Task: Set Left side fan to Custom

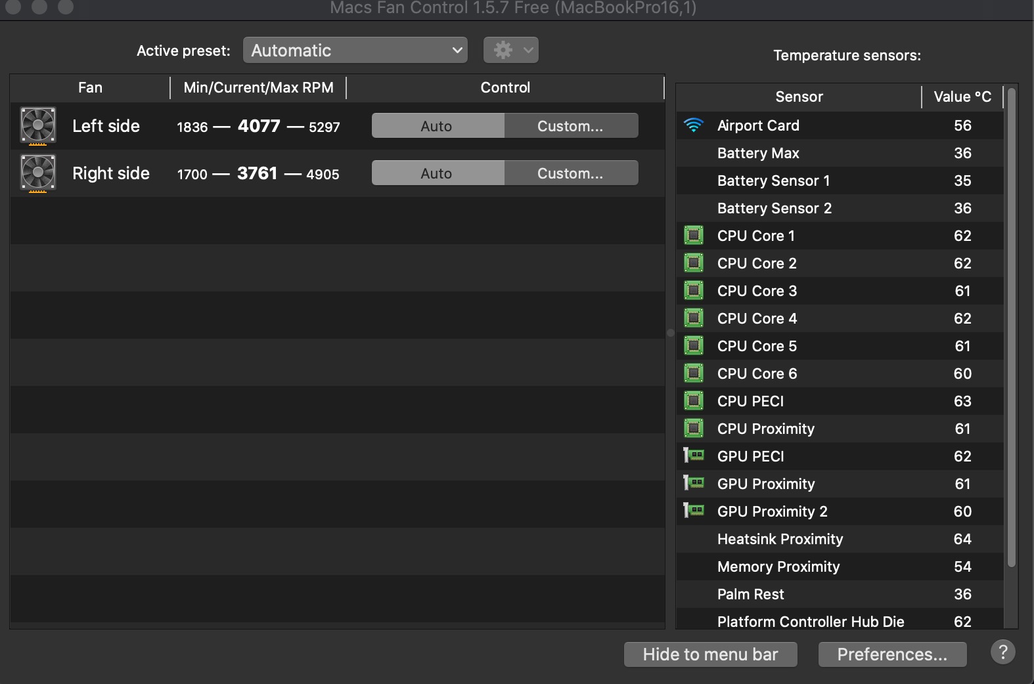Action: (x=571, y=125)
